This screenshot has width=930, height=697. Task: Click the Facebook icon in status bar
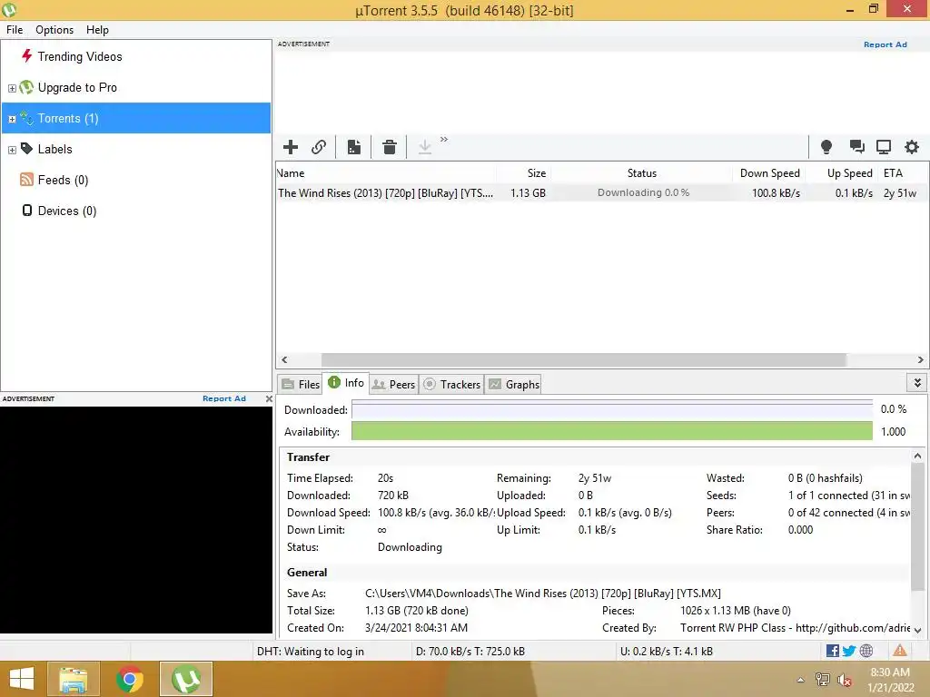(x=832, y=651)
